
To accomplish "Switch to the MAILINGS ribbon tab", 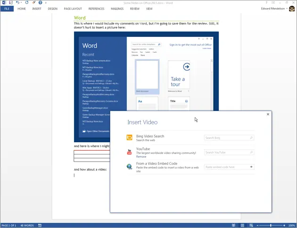I will [117, 8].
